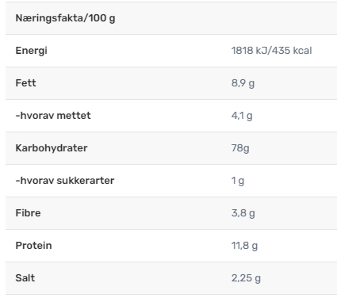Click the word kcal in Energi row
The image size is (337, 302).
(302, 51)
